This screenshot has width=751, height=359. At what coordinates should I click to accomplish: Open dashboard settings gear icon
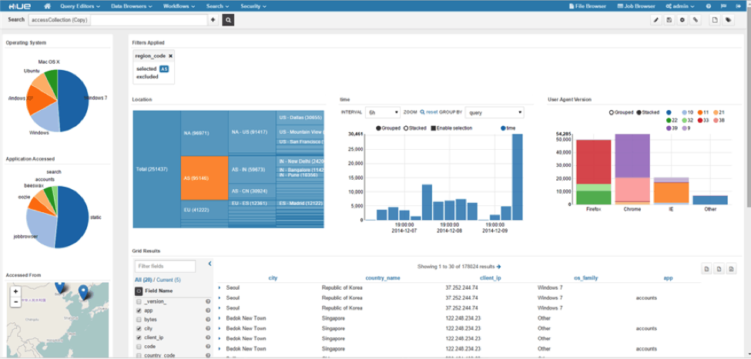[682, 20]
